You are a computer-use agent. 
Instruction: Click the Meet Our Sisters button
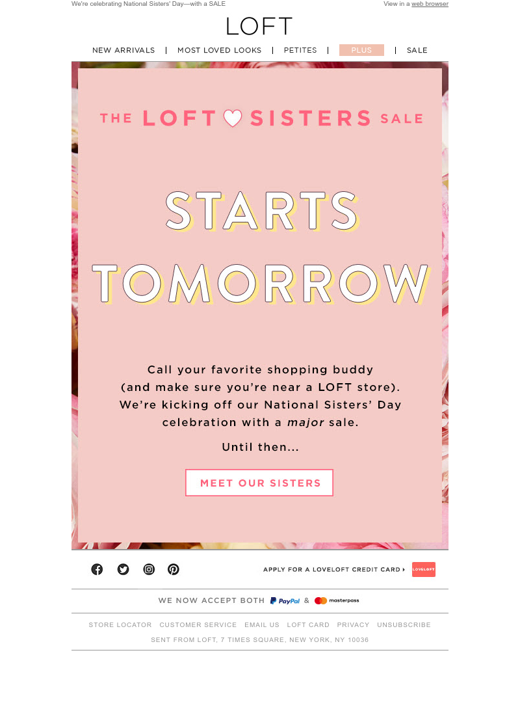259,483
